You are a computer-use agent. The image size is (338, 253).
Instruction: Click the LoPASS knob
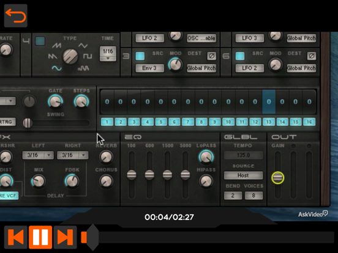click(x=206, y=157)
